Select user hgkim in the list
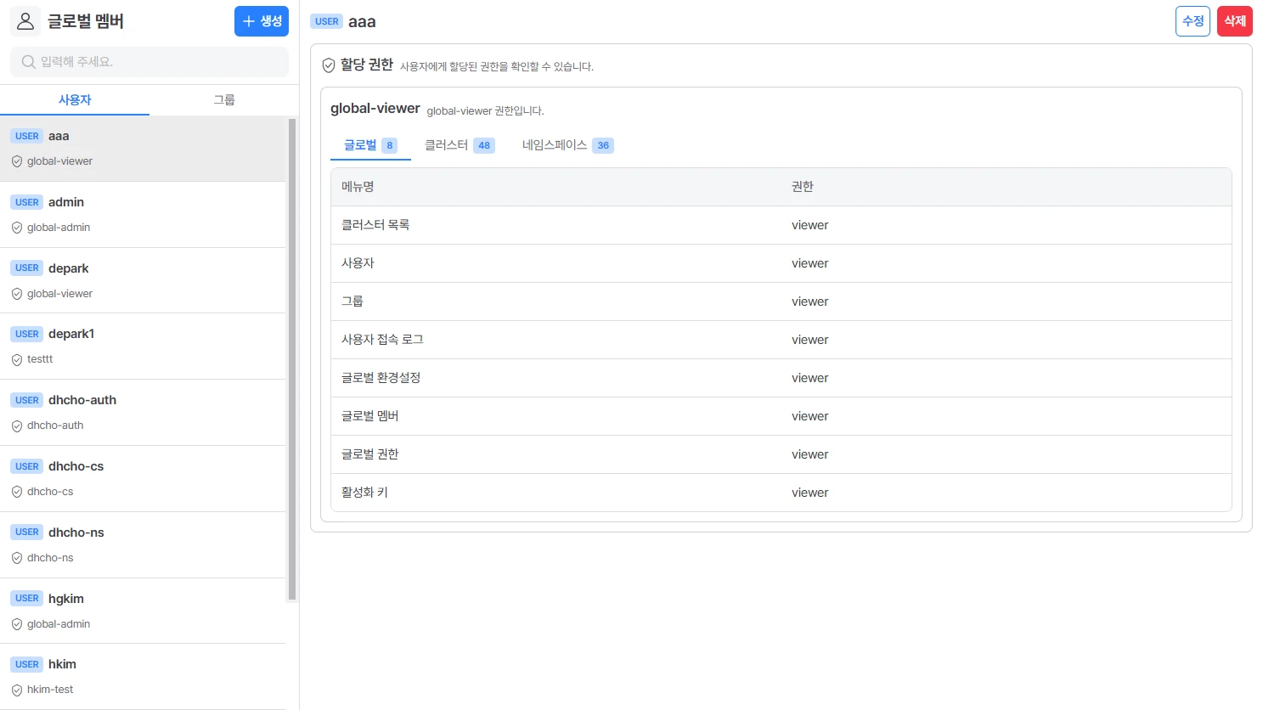This screenshot has height=710, width=1263. (x=143, y=611)
